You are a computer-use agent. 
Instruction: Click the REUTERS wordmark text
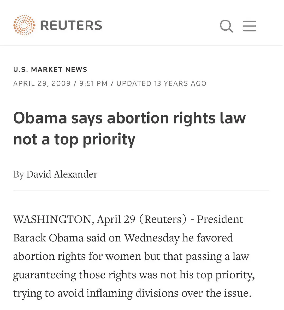pyautogui.click(x=71, y=25)
